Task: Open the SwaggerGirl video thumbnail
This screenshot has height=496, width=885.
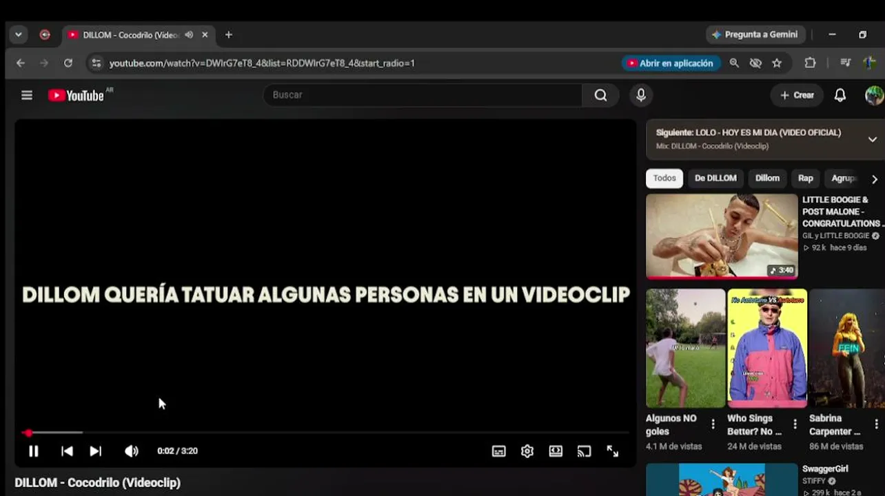Action: 722,479
